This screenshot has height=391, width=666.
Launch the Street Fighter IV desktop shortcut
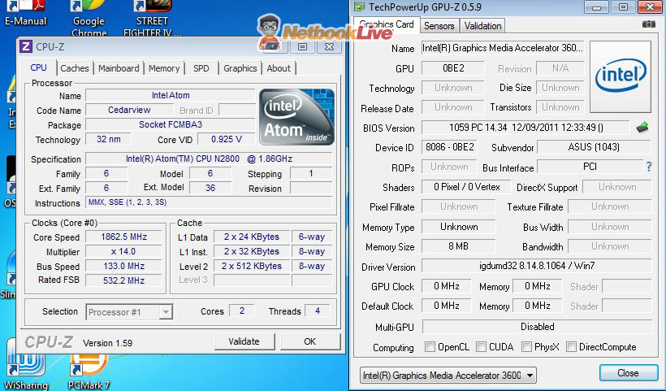coord(152,18)
